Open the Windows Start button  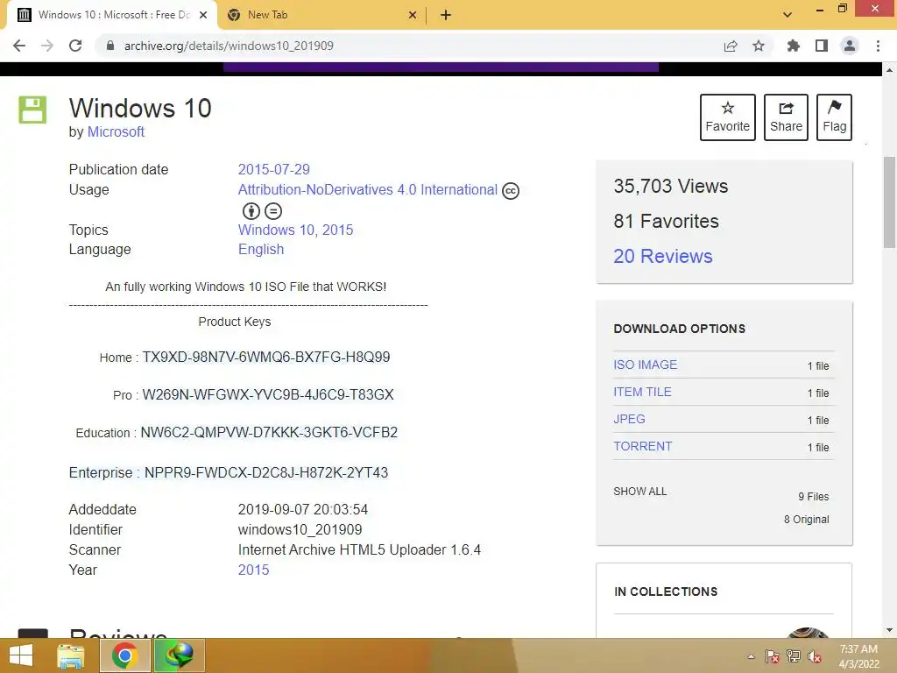[x=21, y=655]
